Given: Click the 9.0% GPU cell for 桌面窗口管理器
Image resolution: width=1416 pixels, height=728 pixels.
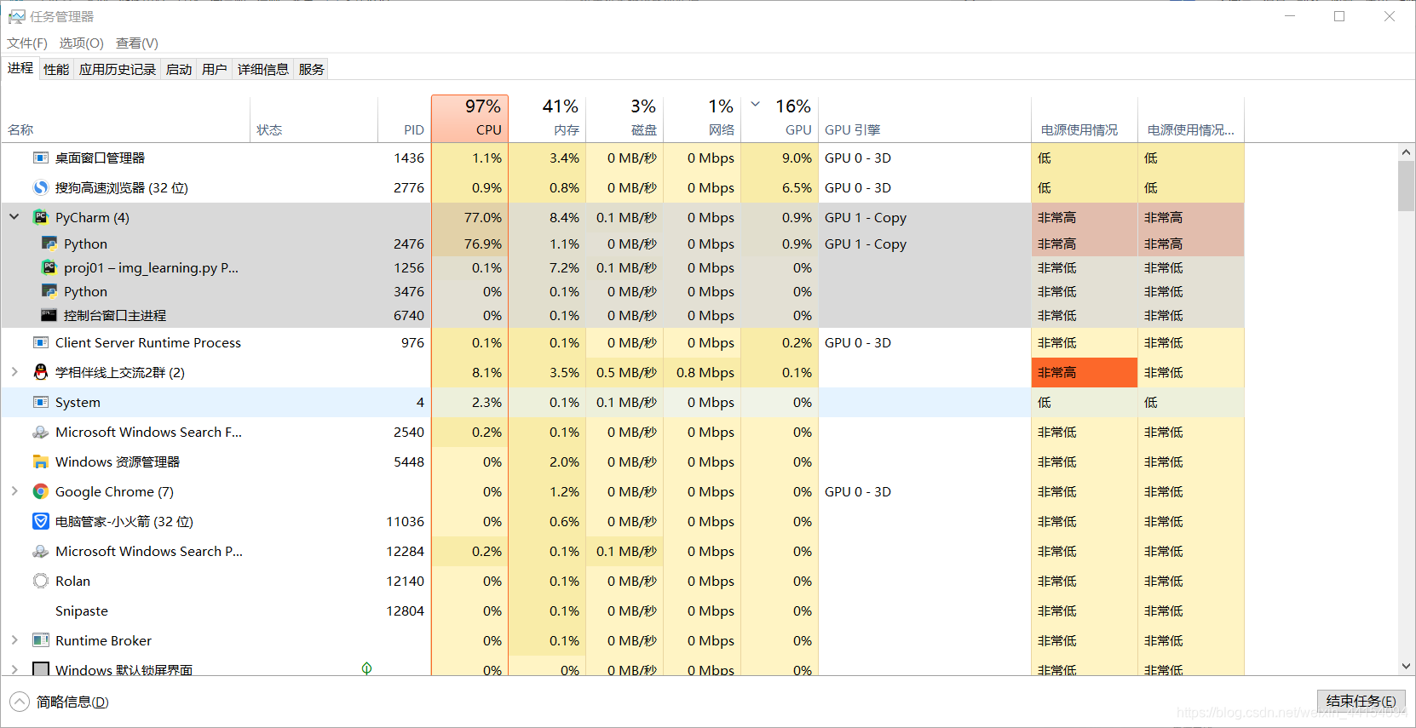Looking at the screenshot, I should pyautogui.click(x=780, y=158).
